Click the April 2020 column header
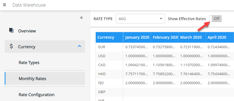Image resolution: width=234 pixels, height=101 pixels. pos(219,37)
